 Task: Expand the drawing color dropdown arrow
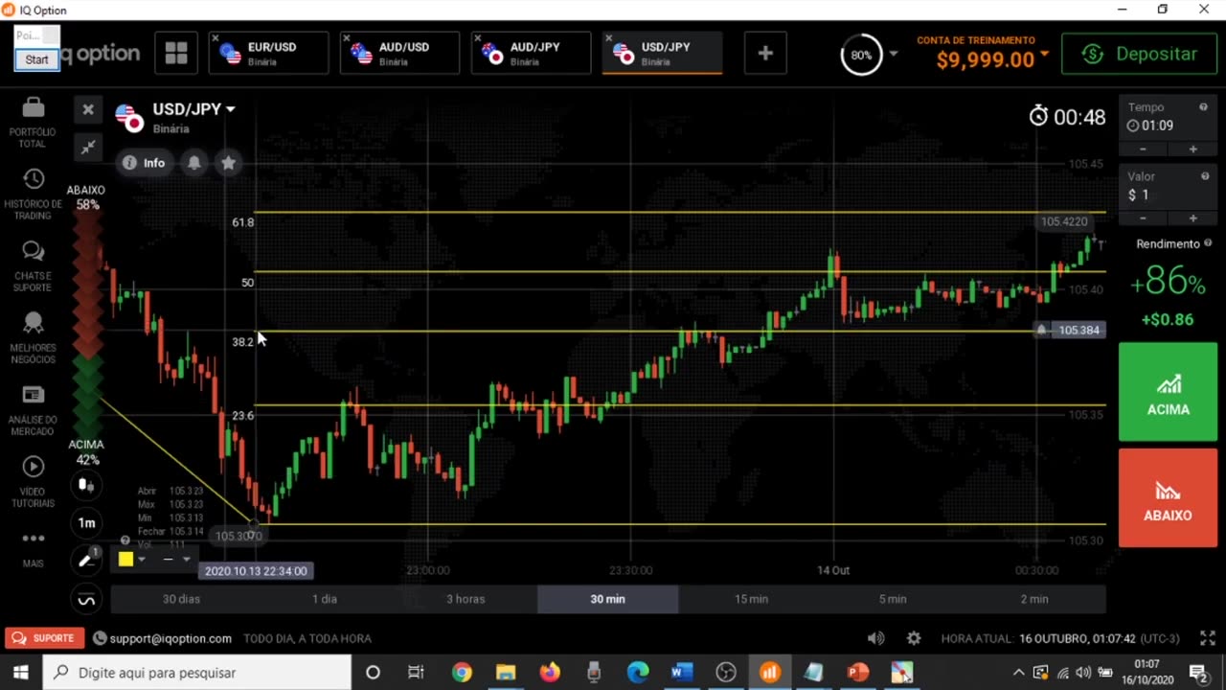pos(142,559)
